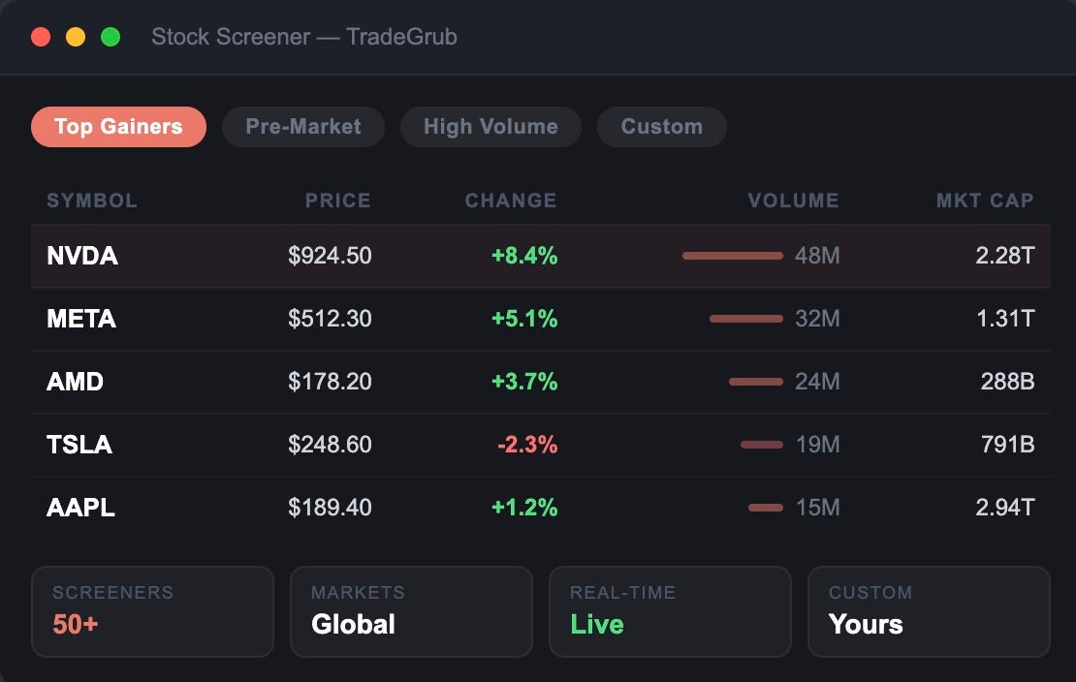Switch to the Pre-Market tab
This screenshot has height=682, width=1076.
pos(303,127)
